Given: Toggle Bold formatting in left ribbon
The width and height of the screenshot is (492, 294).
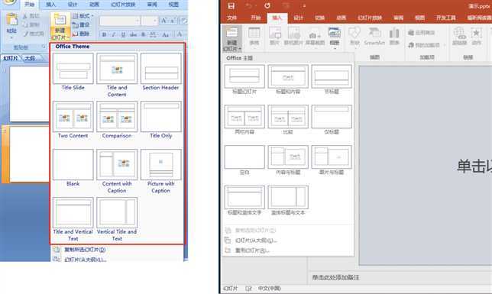Looking at the screenshot, I should point(104,34).
